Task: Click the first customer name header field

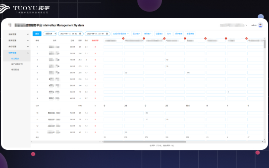Action: [113, 41]
